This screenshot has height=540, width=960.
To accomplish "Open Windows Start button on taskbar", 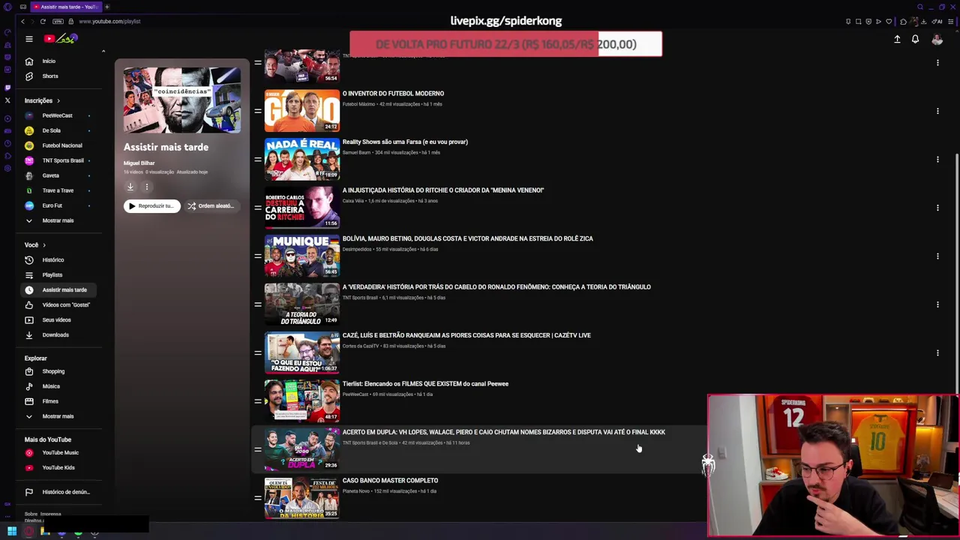I will [x=12, y=532].
